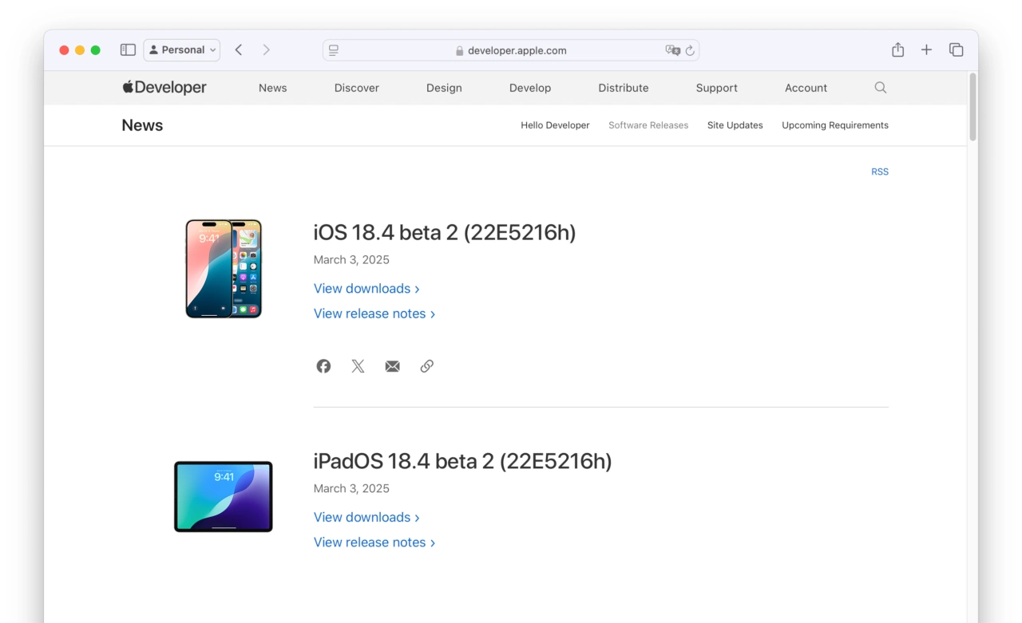Open Upcoming Requirements section
The image size is (1022, 623).
(x=834, y=125)
